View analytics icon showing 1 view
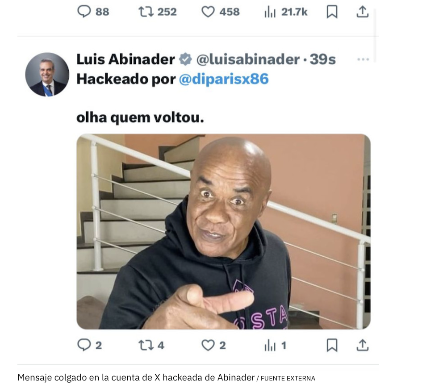This screenshot has height=392, width=443. 270,346
